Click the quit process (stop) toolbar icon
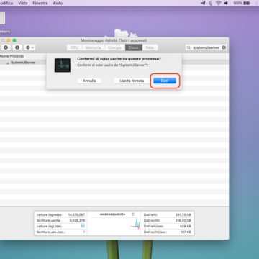This screenshot has height=259, width=259. pos(6,47)
